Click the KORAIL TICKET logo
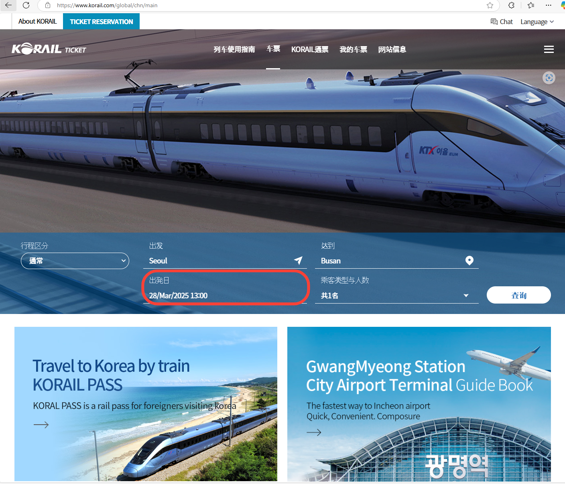Viewport: 565px width, 484px height. pyautogui.click(x=49, y=49)
